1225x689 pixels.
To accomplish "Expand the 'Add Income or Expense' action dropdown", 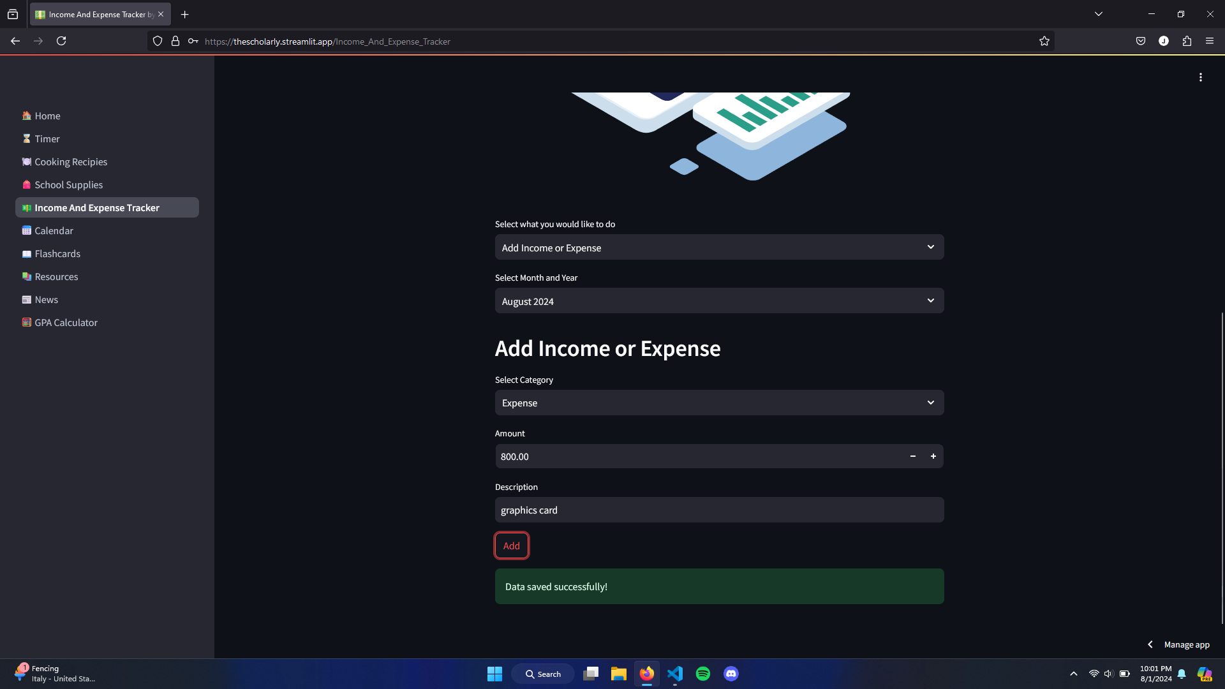I will (x=719, y=248).
